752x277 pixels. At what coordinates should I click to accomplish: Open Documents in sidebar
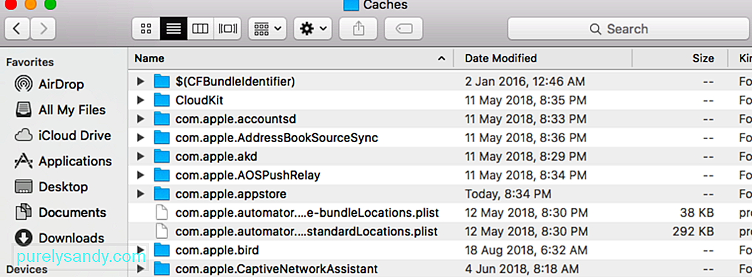click(60, 212)
